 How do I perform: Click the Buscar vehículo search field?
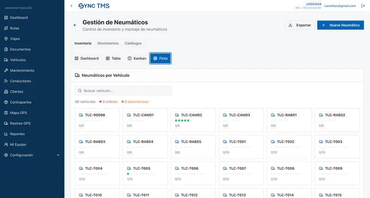[123, 91]
